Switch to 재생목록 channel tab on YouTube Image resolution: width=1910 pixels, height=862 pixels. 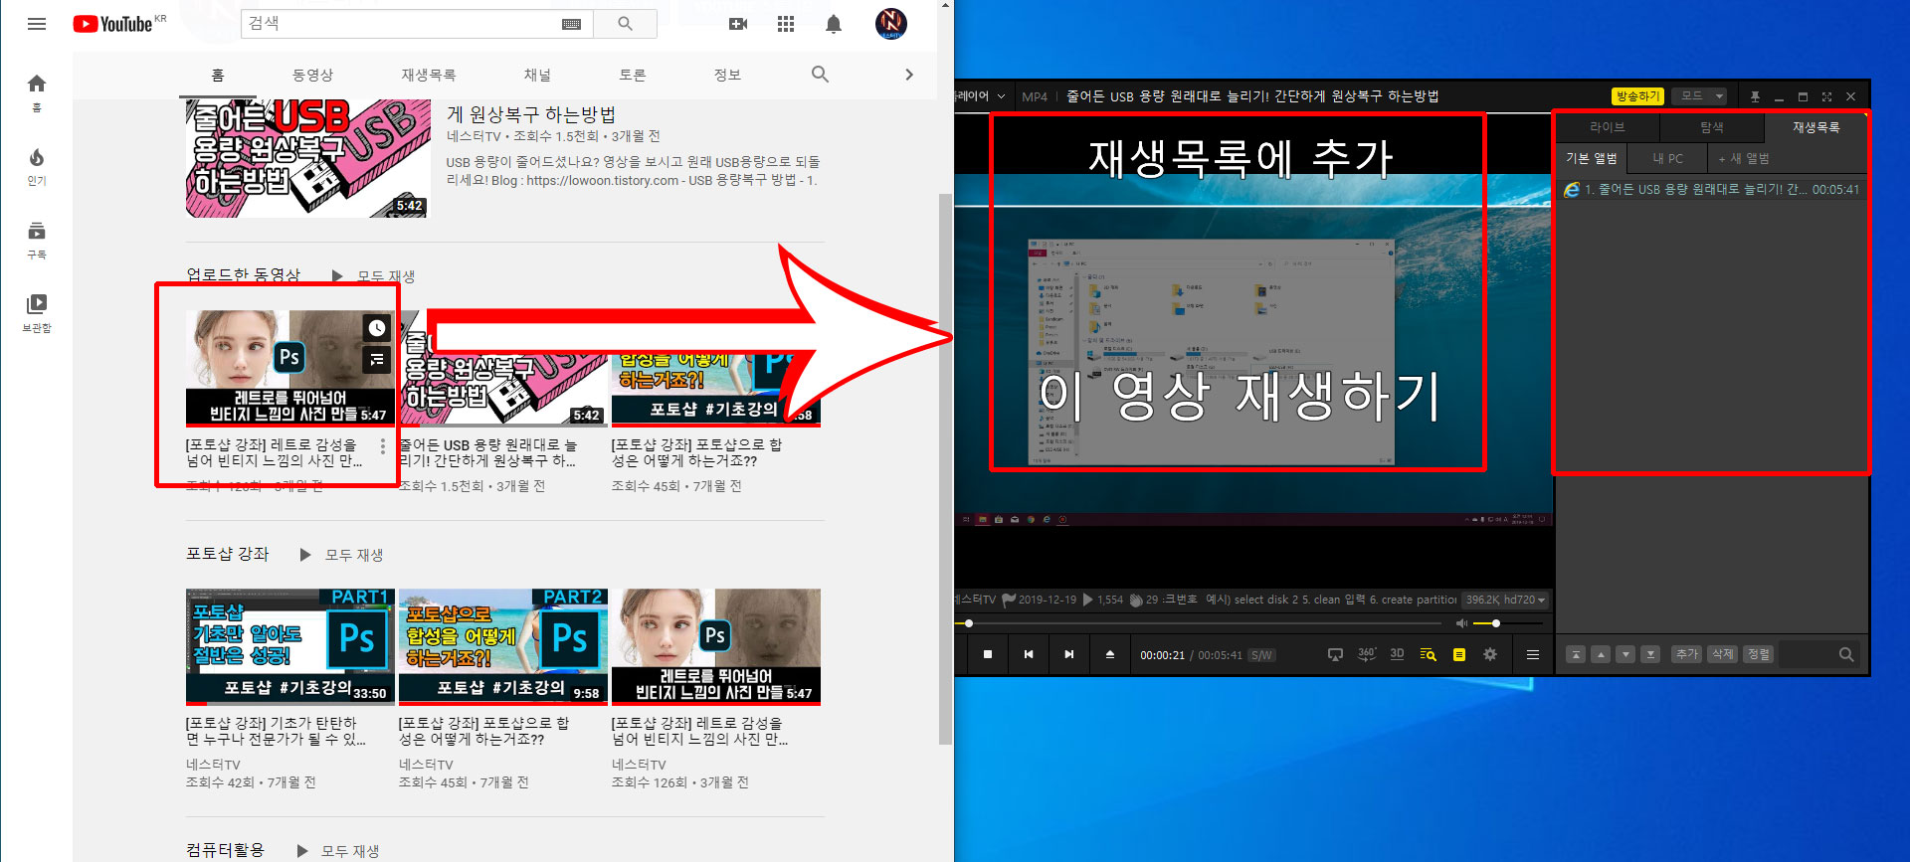[x=429, y=75]
